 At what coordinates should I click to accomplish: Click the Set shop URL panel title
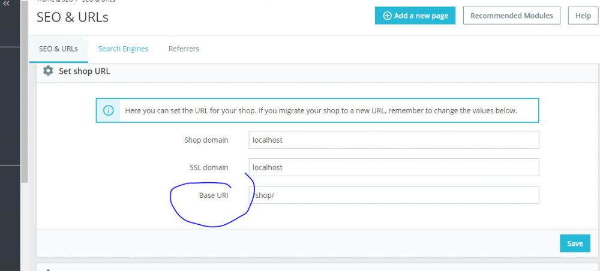[x=84, y=71]
